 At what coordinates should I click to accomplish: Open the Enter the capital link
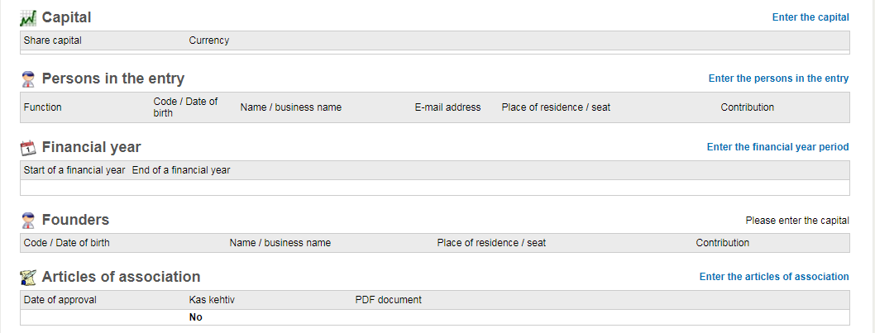click(810, 17)
